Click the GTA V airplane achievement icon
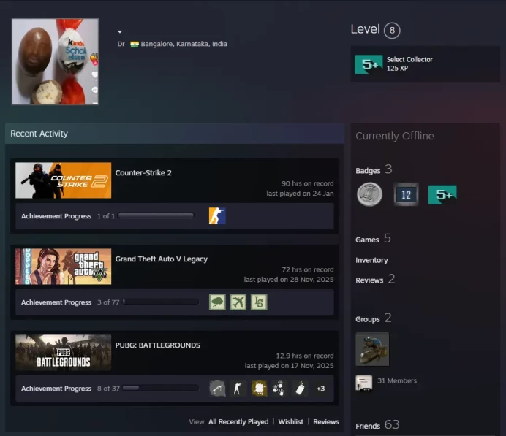The image size is (506, 436). (238, 302)
